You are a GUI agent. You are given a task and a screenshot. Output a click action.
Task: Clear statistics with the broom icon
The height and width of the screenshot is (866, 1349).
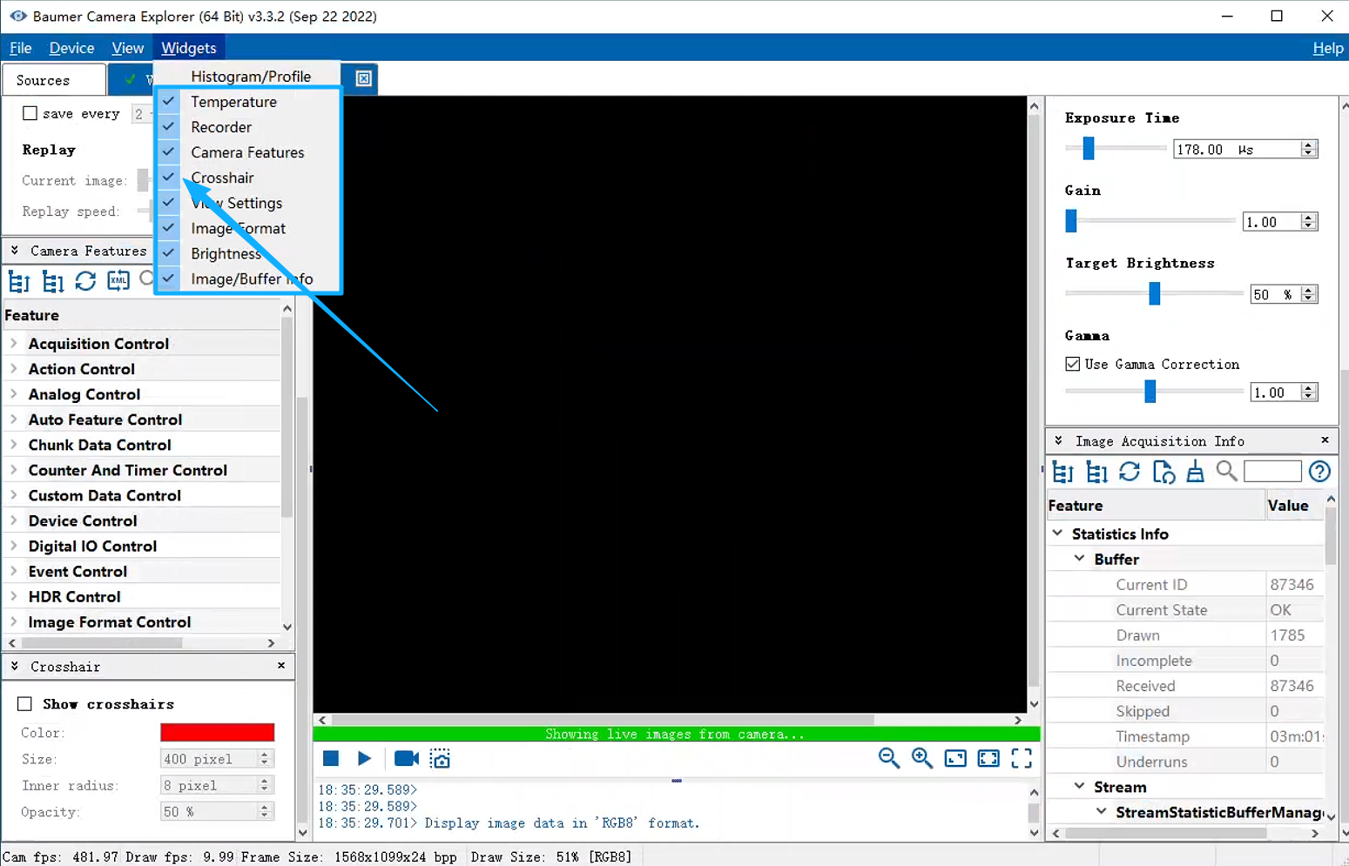pyautogui.click(x=1196, y=472)
